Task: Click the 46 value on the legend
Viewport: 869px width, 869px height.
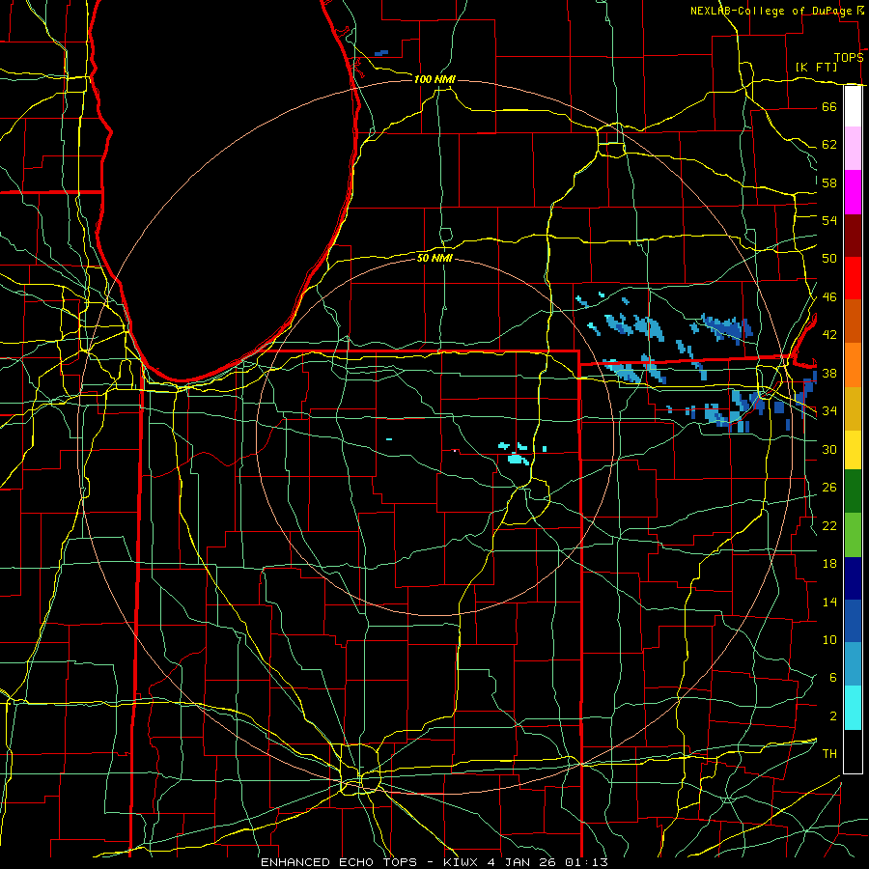Action: [829, 296]
